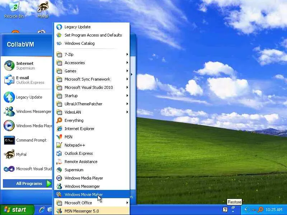Launch Windows Movie Maker

(x=92, y=195)
